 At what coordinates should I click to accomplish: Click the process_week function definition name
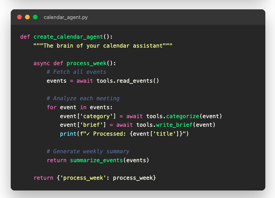(87, 63)
